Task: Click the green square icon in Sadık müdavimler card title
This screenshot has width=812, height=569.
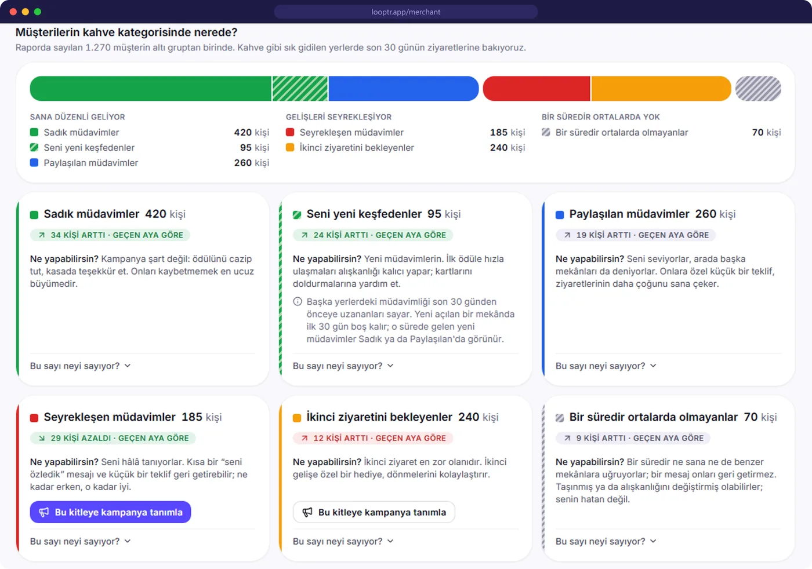Action: coord(34,215)
